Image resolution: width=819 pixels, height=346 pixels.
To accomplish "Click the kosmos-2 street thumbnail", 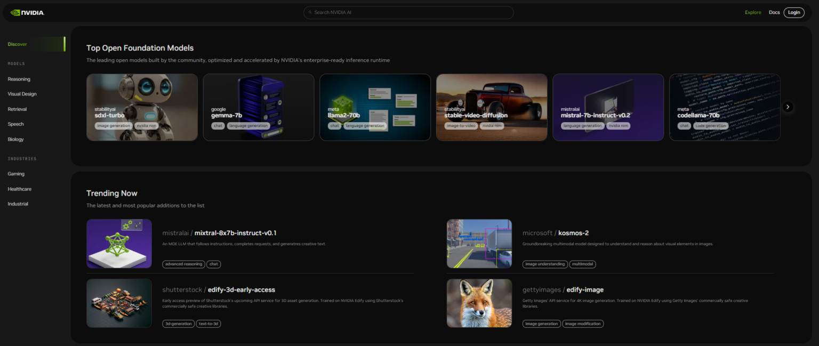I will [479, 244].
